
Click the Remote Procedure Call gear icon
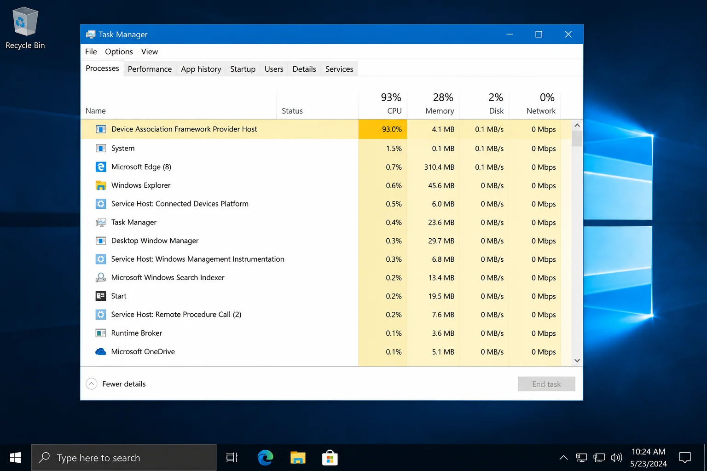[101, 315]
